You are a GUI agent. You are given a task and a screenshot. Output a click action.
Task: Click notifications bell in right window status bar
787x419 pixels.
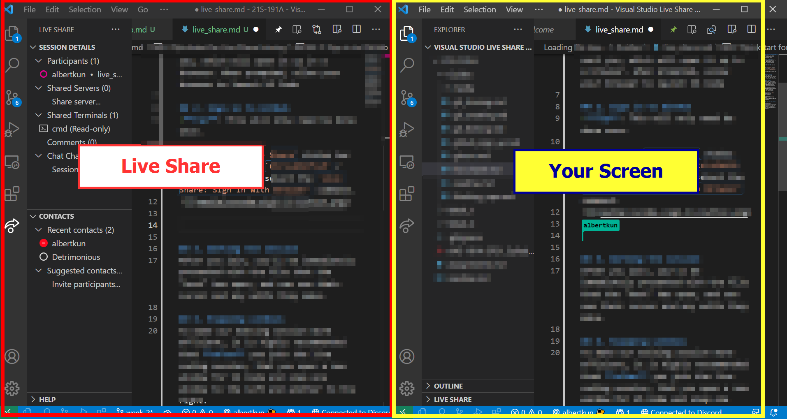tap(774, 412)
